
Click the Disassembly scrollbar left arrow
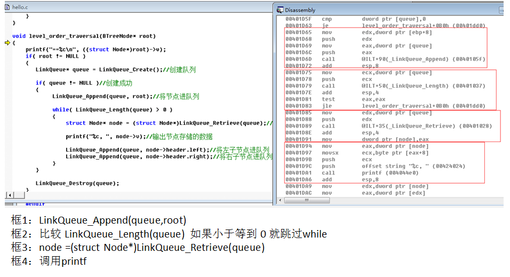(281, 200)
